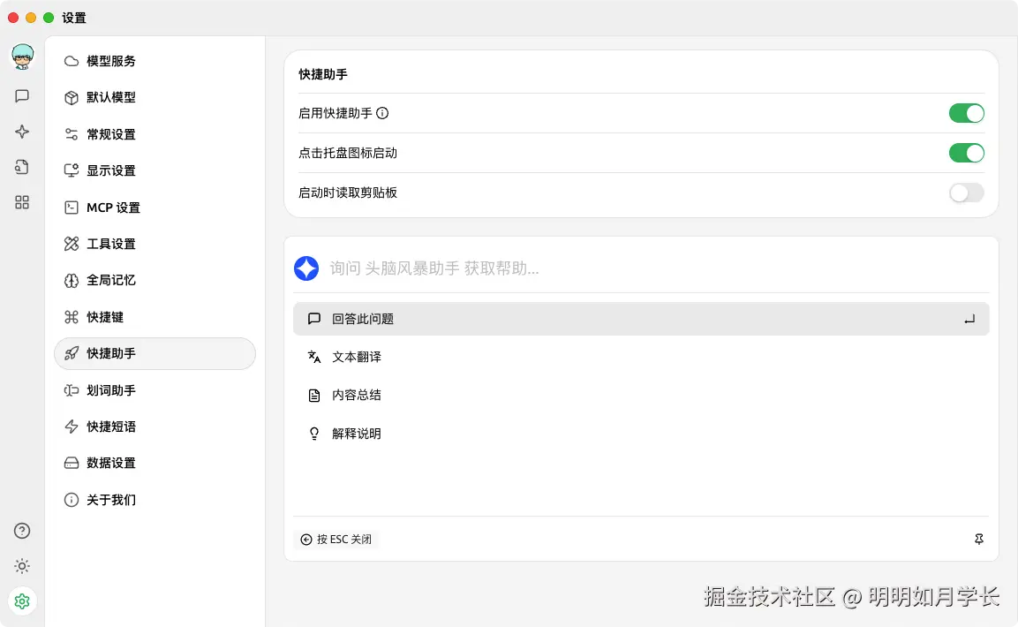This screenshot has height=627, width=1018.
Task: Click the drive icon beside 数据设置
Action: pos(72,463)
